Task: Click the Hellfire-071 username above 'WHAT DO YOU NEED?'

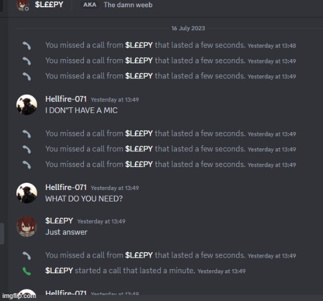Action: pos(66,188)
